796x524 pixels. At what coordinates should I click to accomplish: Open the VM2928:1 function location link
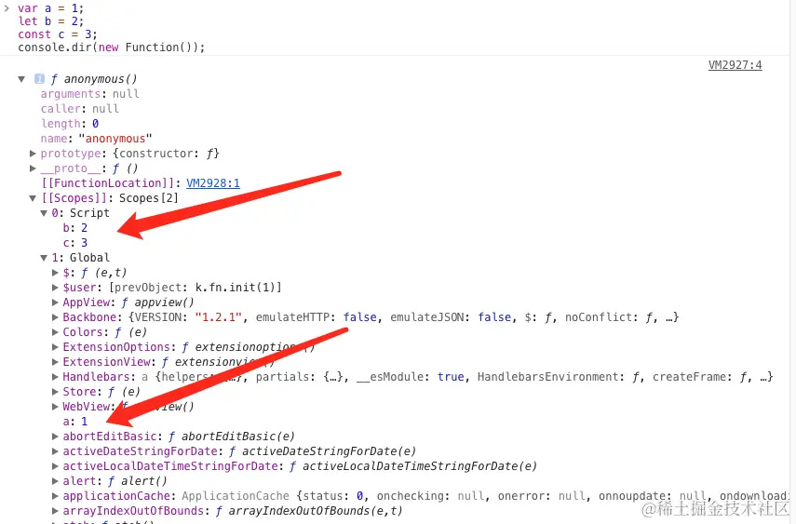click(x=213, y=182)
